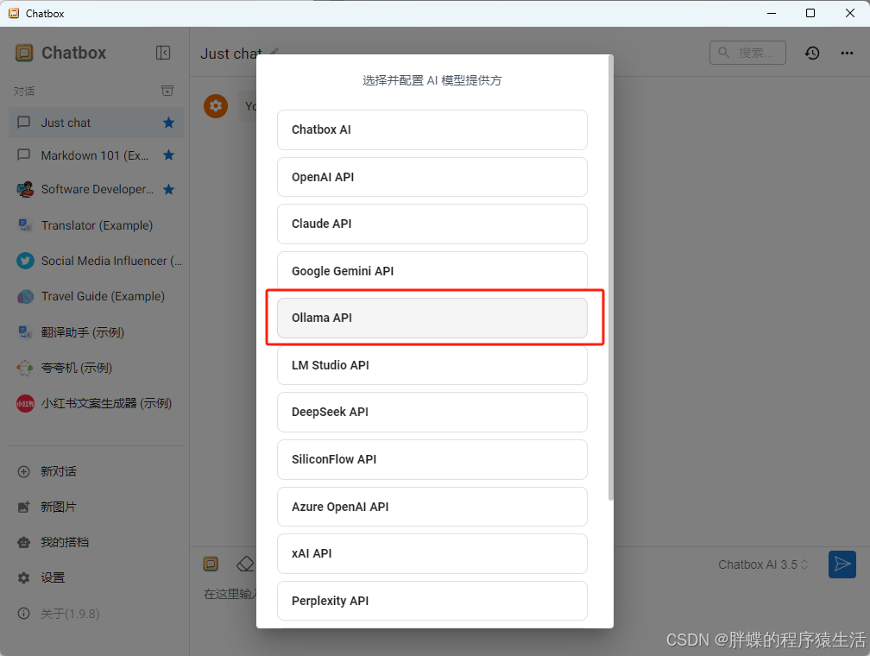The height and width of the screenshot is (656, 870).
Task: Click the about info icon
Action: pos(24,613)
